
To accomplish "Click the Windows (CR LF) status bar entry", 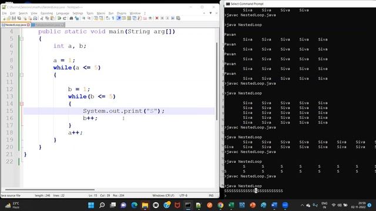I will coord(163,195).
